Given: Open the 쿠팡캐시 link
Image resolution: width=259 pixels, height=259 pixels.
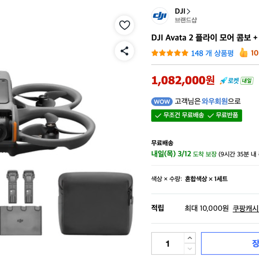Looking at the screenshot, I should point(246,208).
